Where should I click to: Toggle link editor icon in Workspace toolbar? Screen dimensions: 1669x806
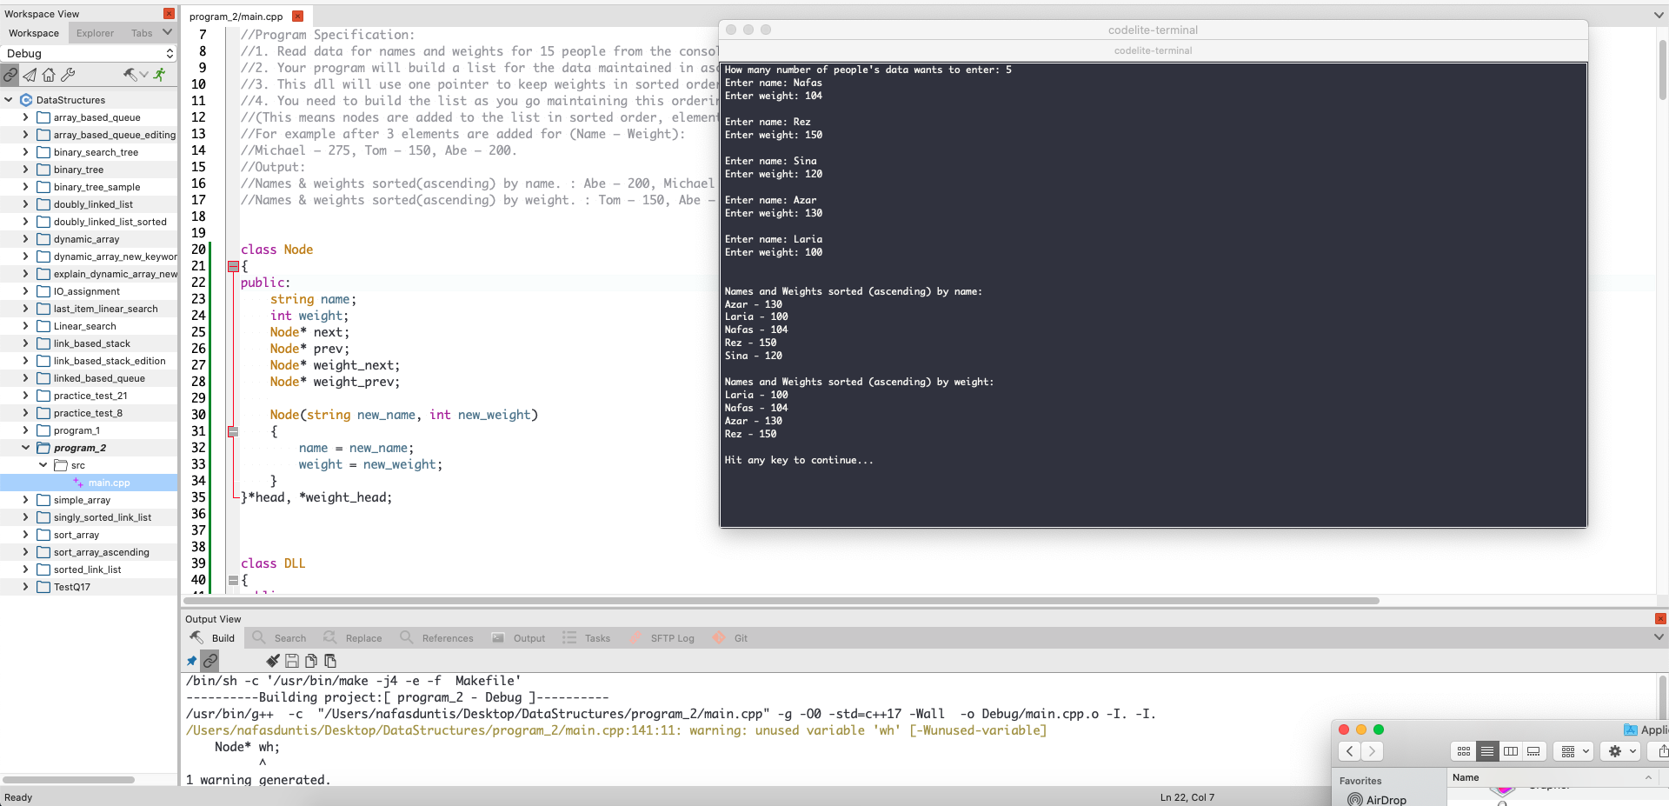click(10, 75)
